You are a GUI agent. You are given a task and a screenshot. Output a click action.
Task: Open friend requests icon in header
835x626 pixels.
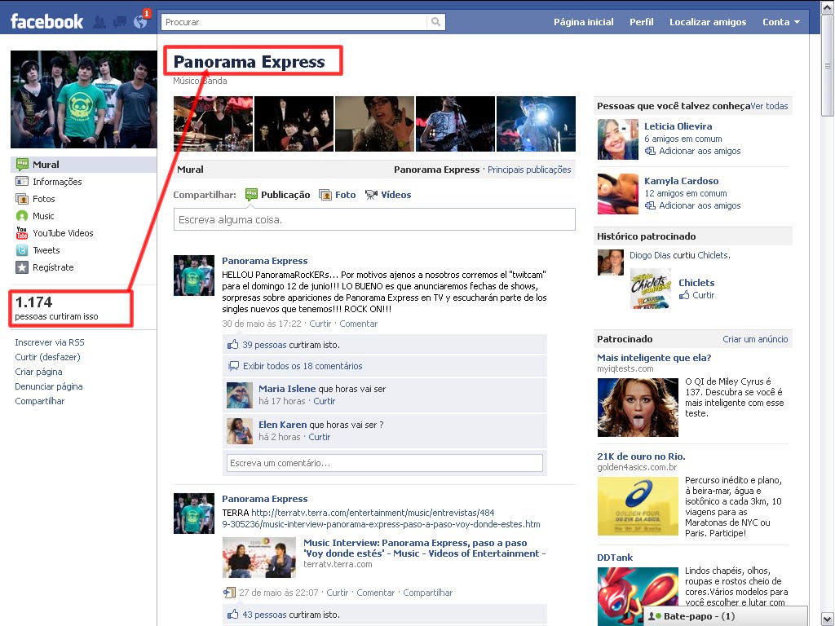coord(99,22)
